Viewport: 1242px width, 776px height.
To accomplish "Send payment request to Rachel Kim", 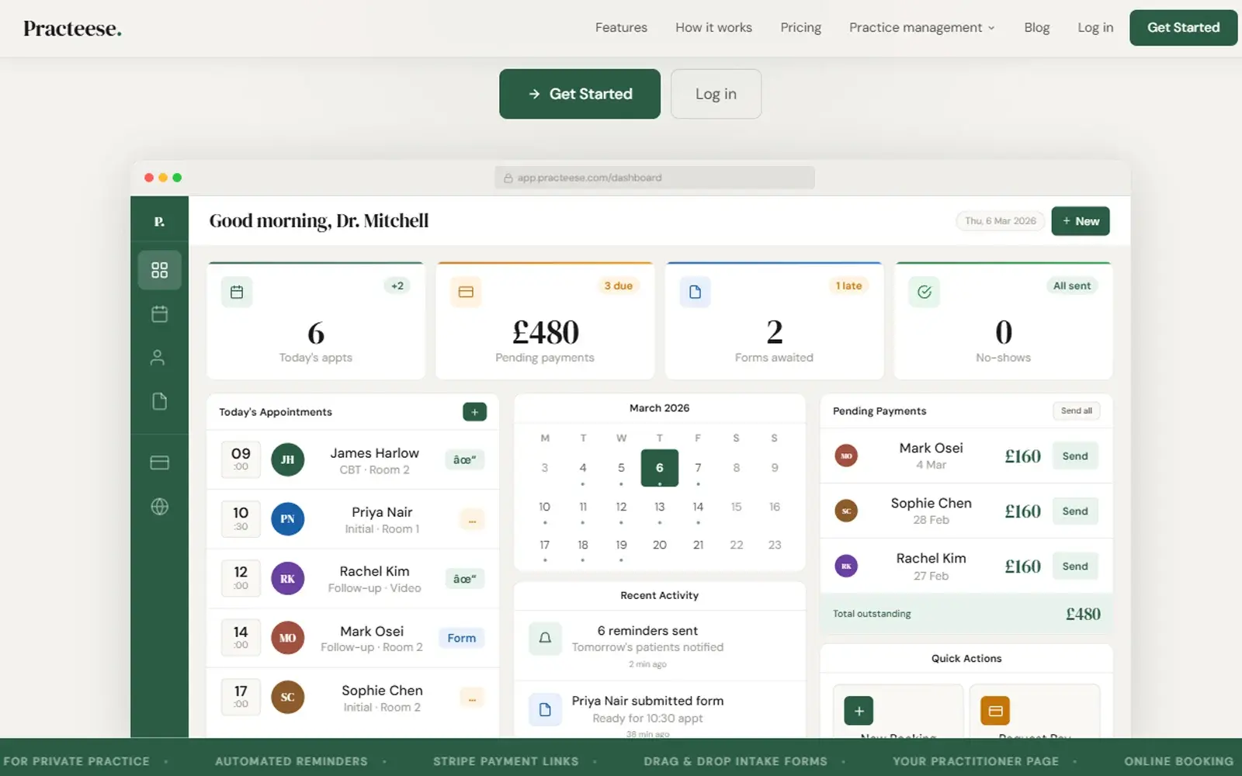I will click(1075, 566).
